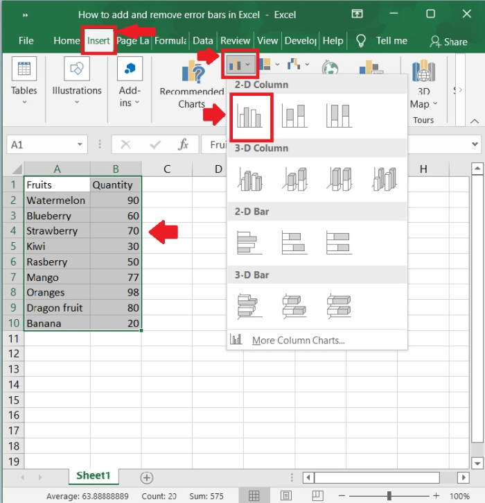
Task: Click the Insert Hierarchy chart icon
Action: tap(265, 64)
